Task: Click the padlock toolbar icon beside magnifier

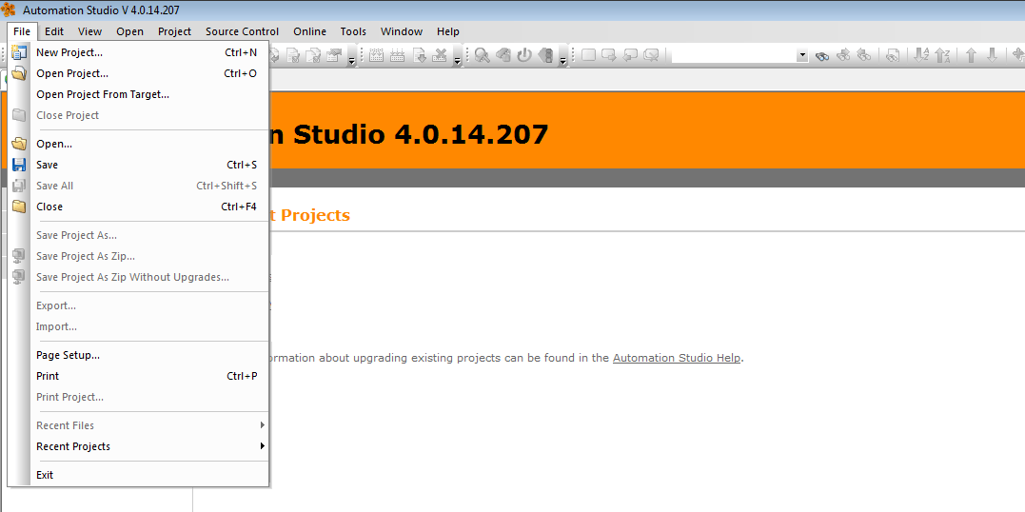Action: point(503,55)
